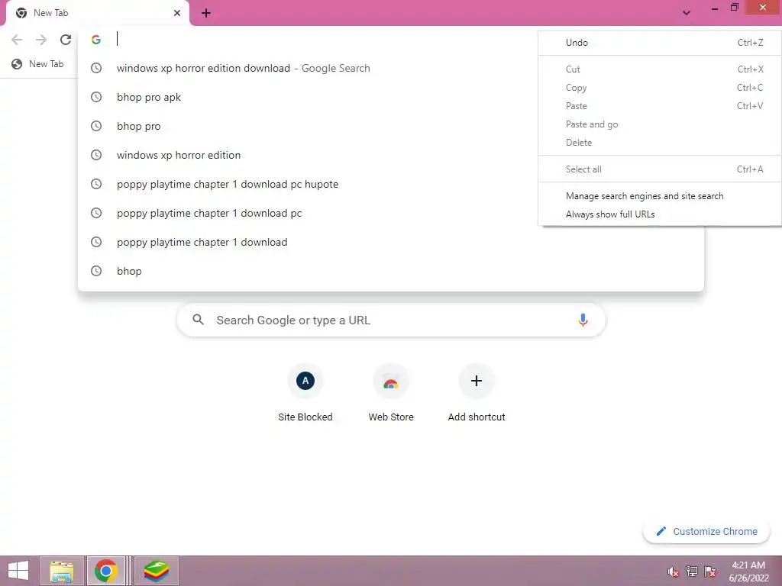The width and height of the screenshot is (782, 586).
Task: Minimize the Chrome window
Action: (715, 8)
